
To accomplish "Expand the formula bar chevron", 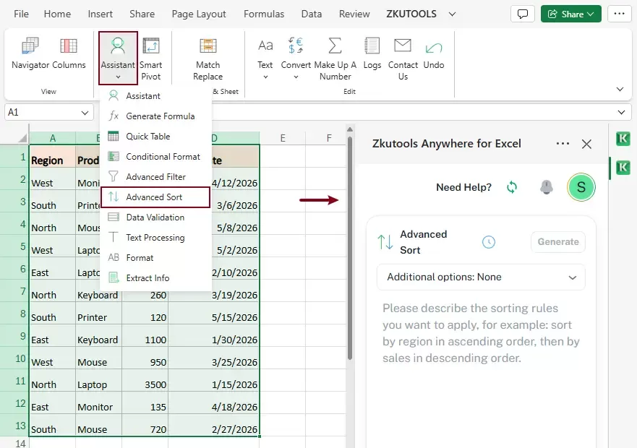I will click(621, 113).
